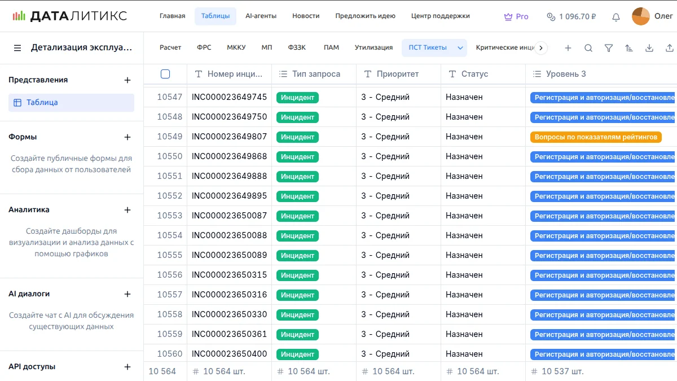Click the orange Вопросы по показателям рейтингов tag
Screen dimensions: 677x381
coord(595,137)
